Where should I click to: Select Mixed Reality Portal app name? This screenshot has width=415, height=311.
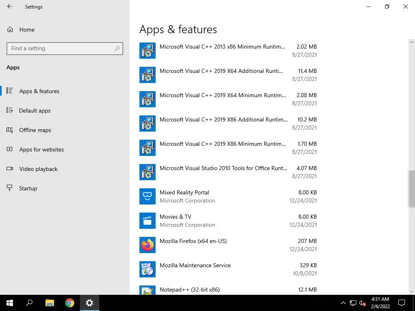click(x=184, y=192)
